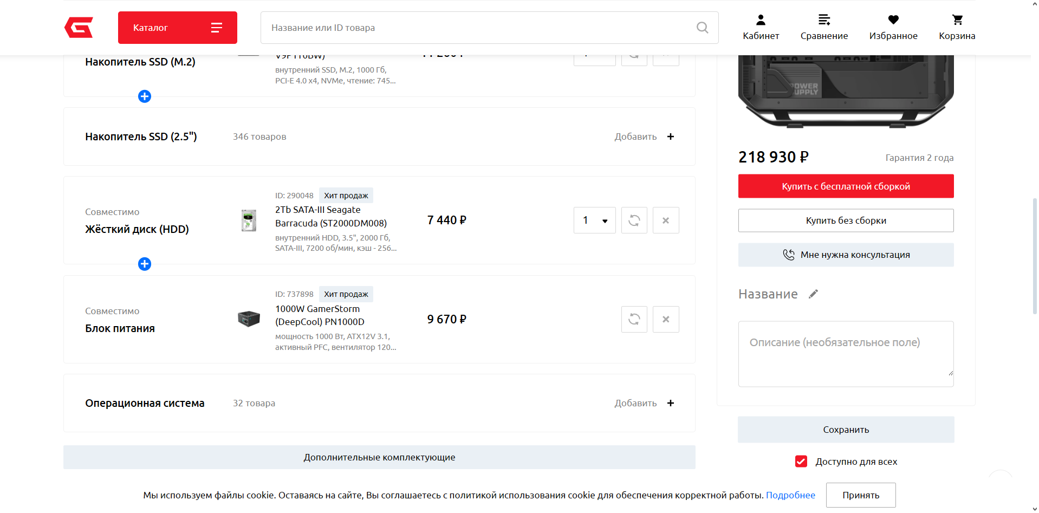Viewport: 1039px width, 513px height.
Task: Click the page vertical scrollbar
Action: click(x=1035, y=256)
